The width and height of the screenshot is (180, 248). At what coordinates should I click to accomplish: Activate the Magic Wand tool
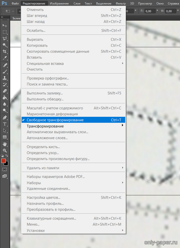5,45
